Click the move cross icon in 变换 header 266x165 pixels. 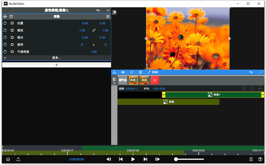[5, 16]
